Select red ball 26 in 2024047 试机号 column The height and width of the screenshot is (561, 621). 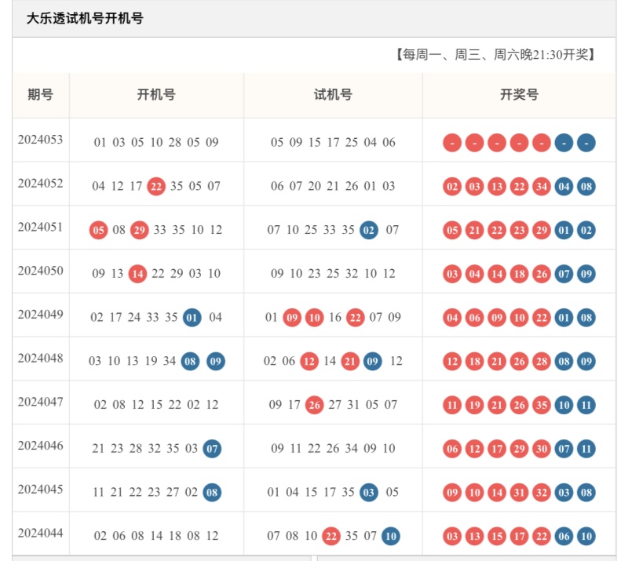pyautogui.click(x=314, y=405)
